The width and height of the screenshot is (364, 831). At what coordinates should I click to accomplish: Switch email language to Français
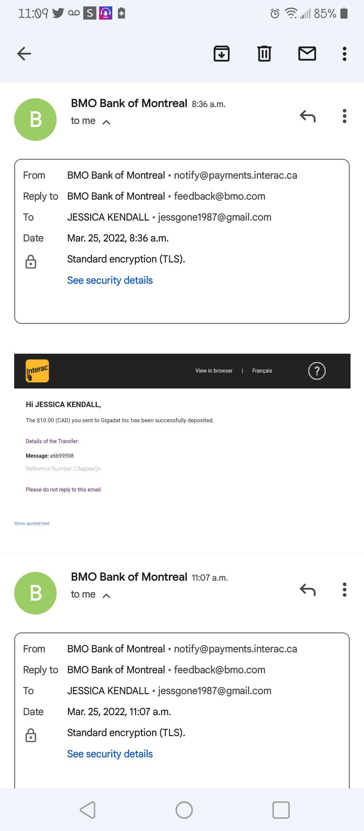[262, 371]
